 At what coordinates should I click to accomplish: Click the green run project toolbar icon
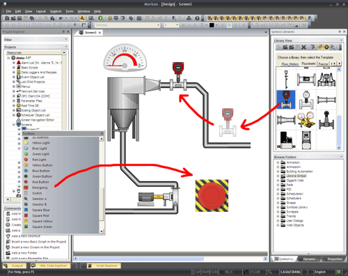[100, 18]
